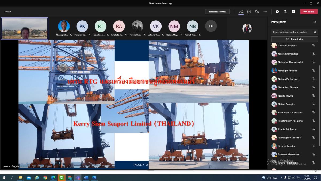Open the Photos app from the taskbar
Screen dimensions: 321x181
pos(94,178)
